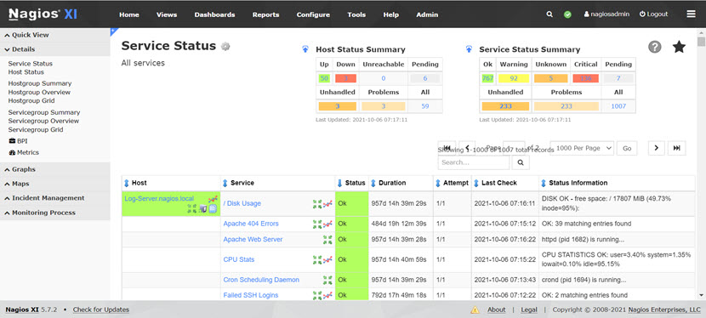Collapse the Details sidebar section
This screenshot has width=706, height=318.
55,49
